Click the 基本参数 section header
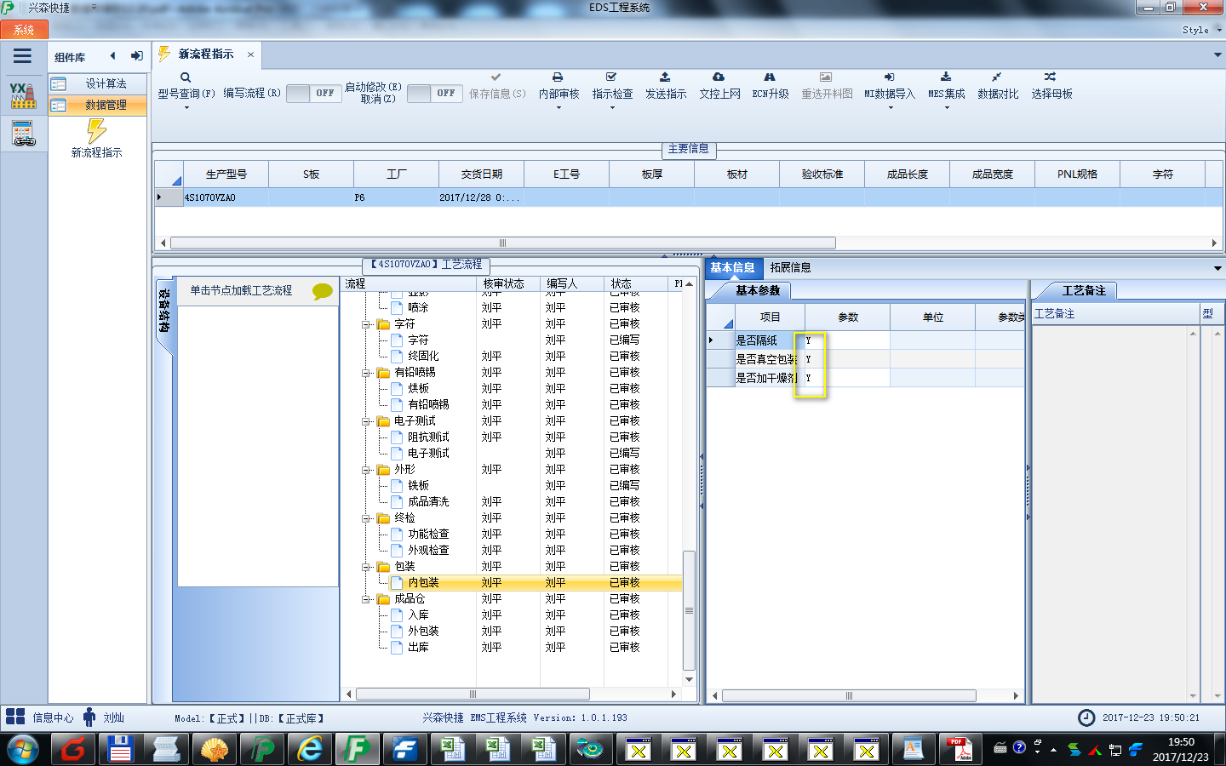Viewport: 1226px width, 766px height. pyautogui.click(x=757, y=290)
